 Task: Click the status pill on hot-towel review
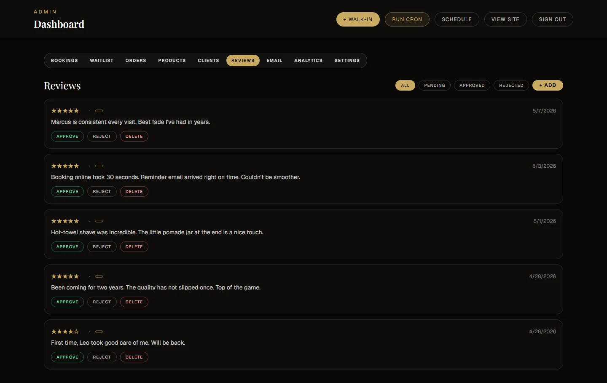[x=99, y=221]
